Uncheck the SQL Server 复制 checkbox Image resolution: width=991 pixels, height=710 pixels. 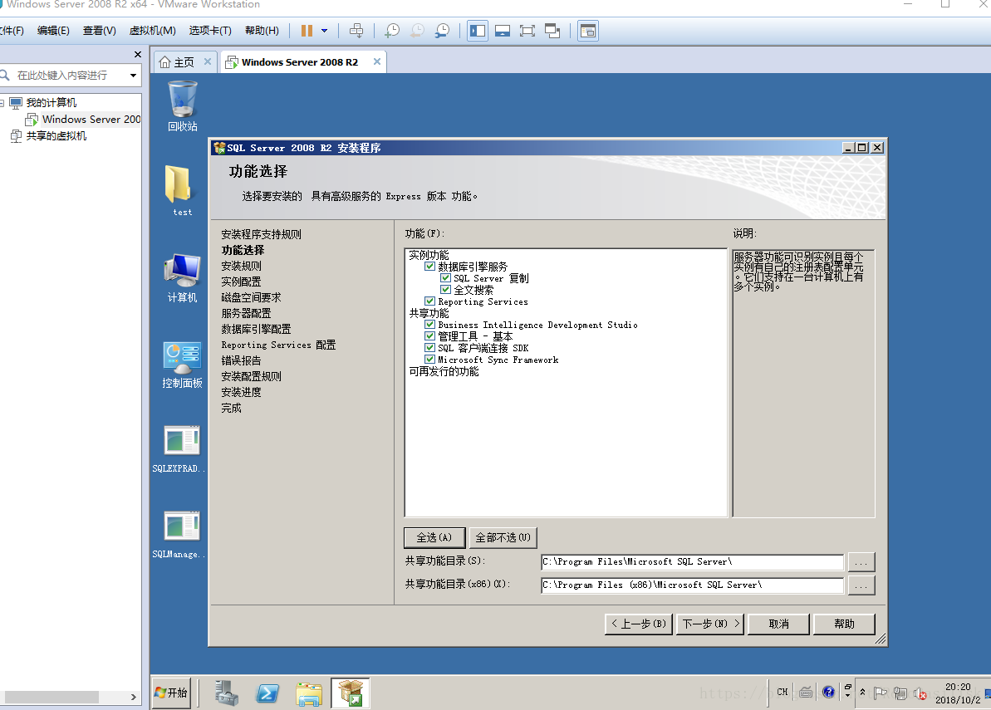click(445, 278)
